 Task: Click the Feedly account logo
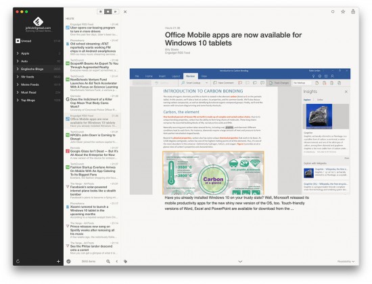pos(38,22)
